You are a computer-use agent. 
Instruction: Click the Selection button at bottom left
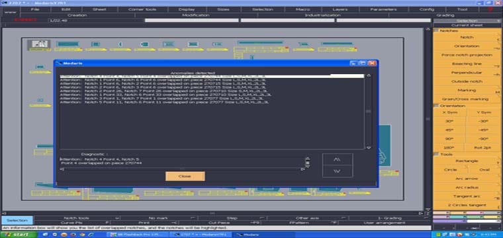pyautogui.click(x=17, y=220)
